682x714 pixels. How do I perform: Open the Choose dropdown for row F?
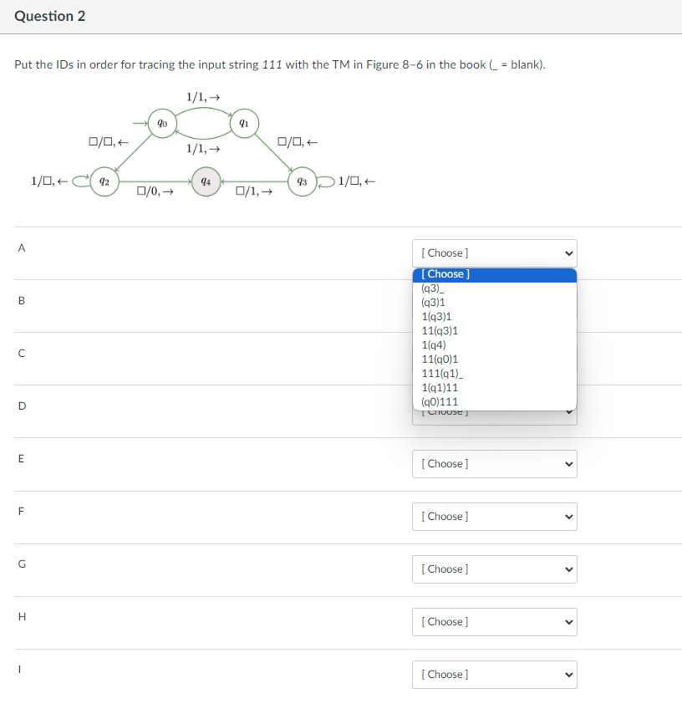click(x=494, y=516)
